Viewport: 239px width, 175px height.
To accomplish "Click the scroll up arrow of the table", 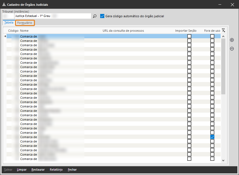I will coord(223,36).
